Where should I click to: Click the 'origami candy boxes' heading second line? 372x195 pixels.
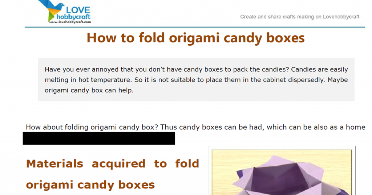point(90,185)
